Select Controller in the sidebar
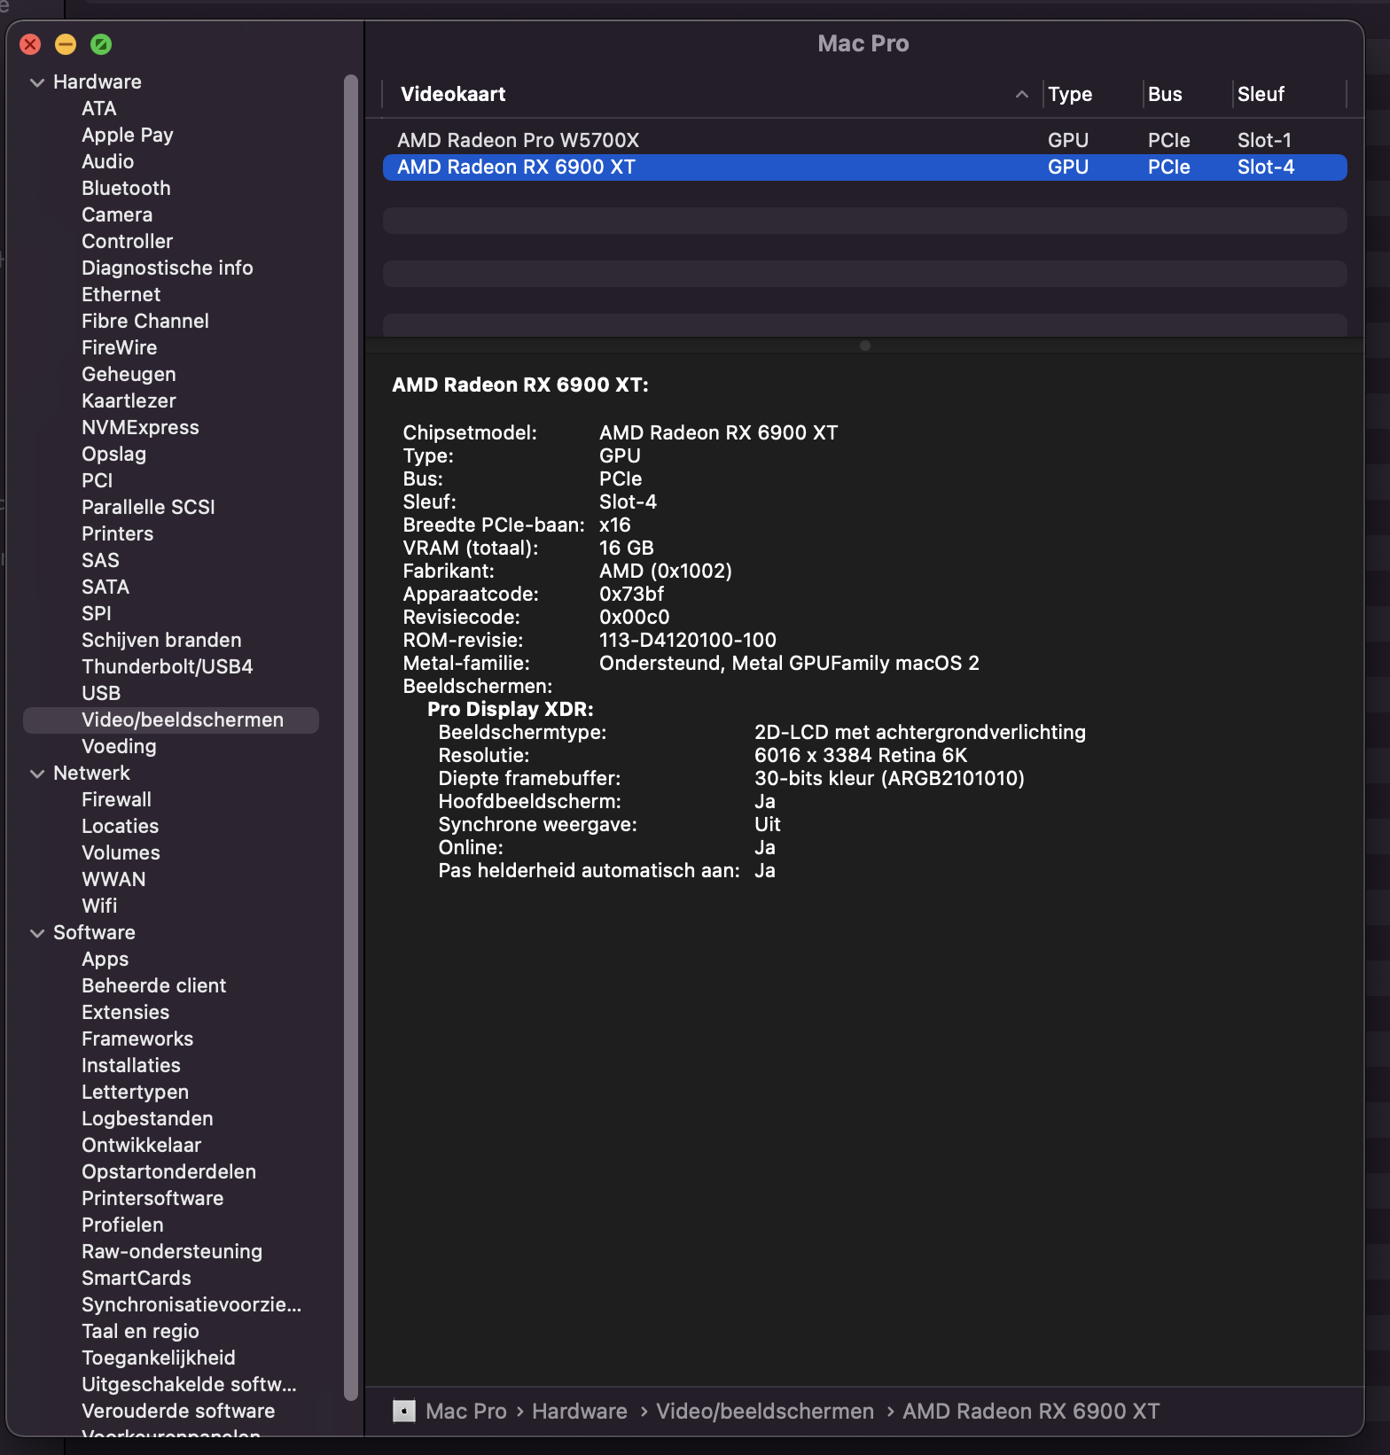 click(128, 241)
